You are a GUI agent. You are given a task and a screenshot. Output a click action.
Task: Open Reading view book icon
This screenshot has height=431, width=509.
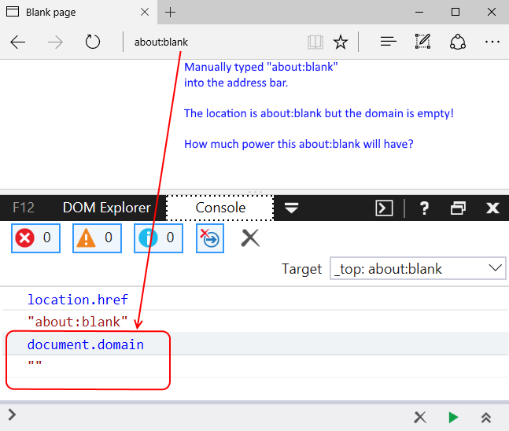tap(315, 42)
